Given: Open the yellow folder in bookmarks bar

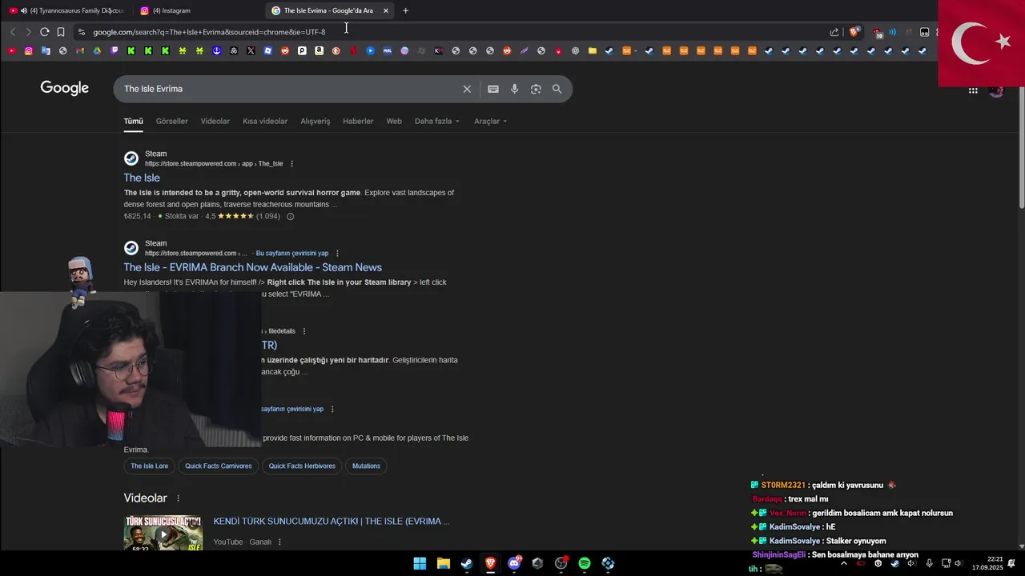Looking at the screenshot, I should click(592, 50).
